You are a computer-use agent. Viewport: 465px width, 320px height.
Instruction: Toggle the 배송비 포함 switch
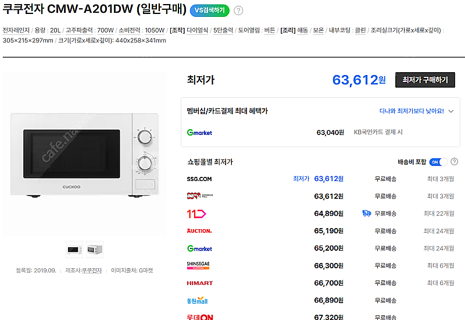pyautogui.click(x=439, y=162)
